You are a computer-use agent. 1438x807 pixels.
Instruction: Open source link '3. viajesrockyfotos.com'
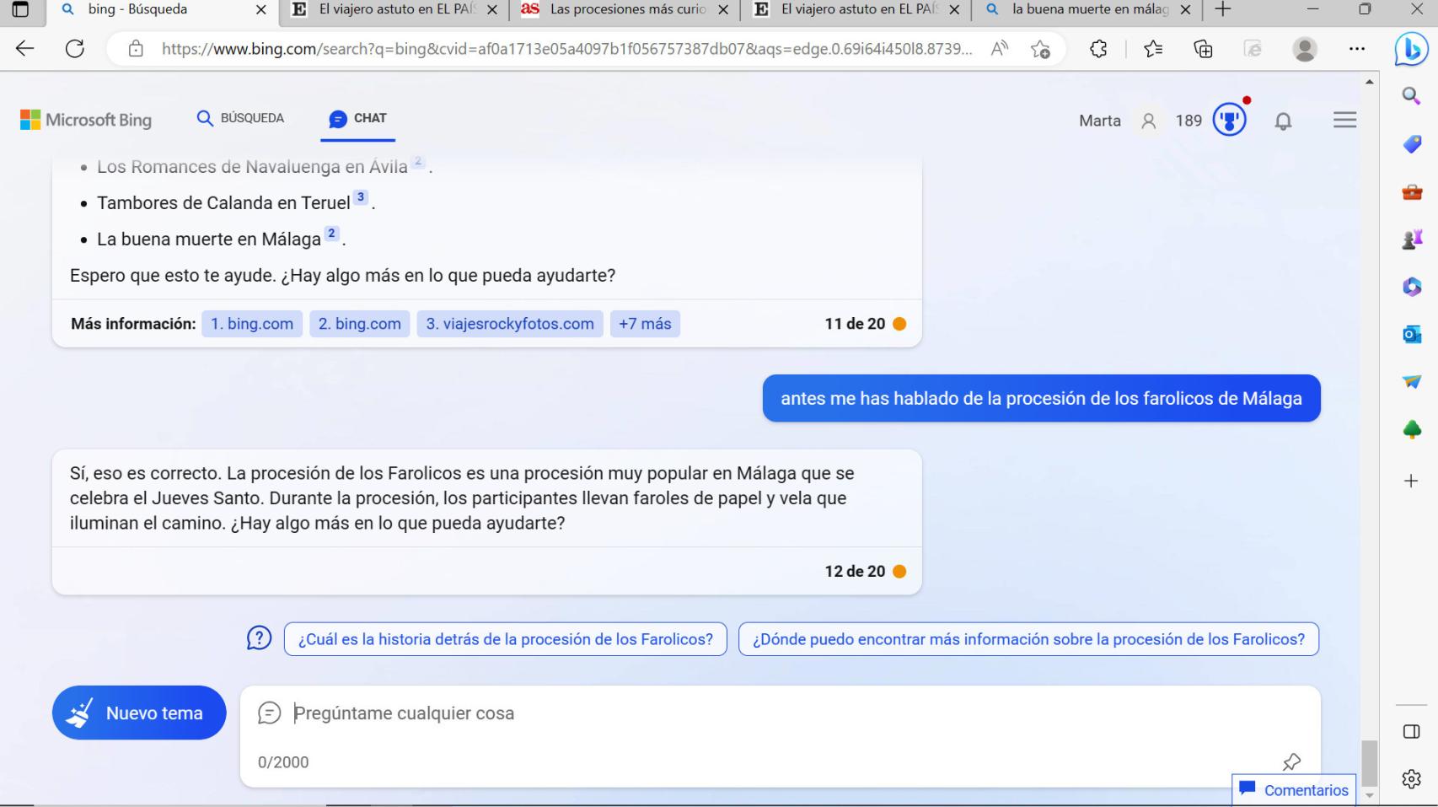tap(510, 324)
